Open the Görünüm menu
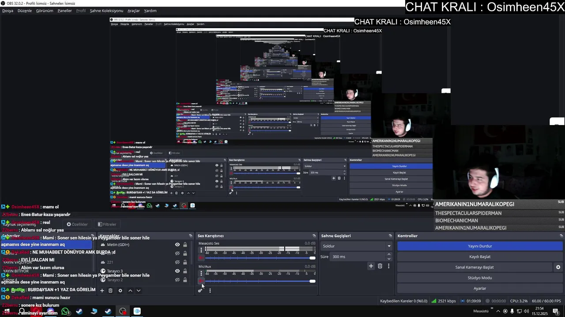 pyautogui.click(x=45, y=11)
